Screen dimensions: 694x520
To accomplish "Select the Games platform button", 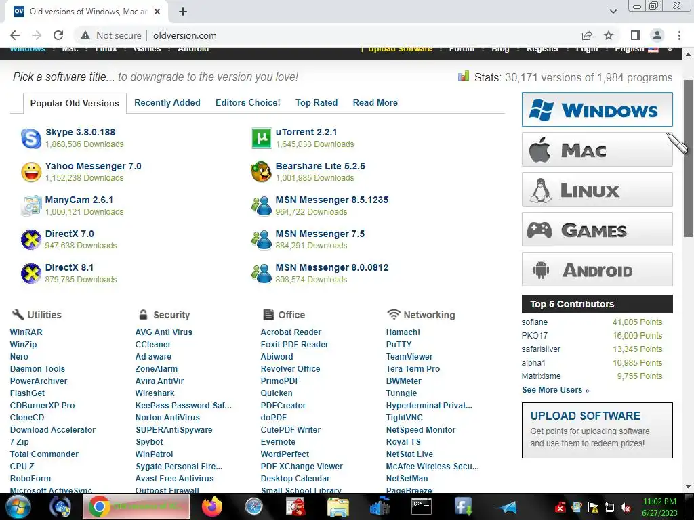I will point(597,230).
